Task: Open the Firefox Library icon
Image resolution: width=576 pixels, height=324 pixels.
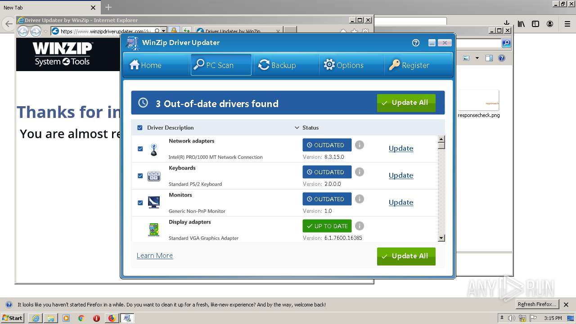Action: [521, 24]
